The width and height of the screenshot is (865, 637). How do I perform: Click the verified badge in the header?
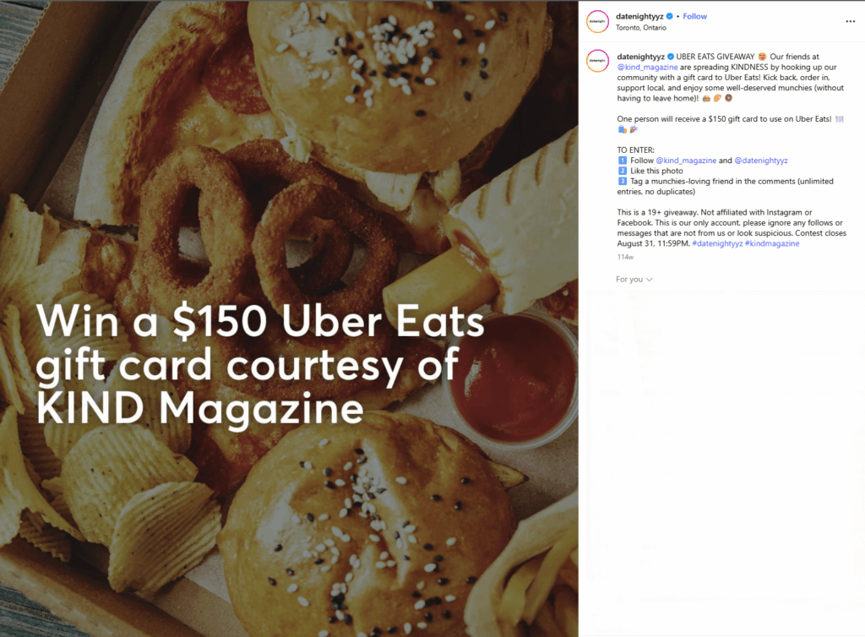click(x=670, y=17)
